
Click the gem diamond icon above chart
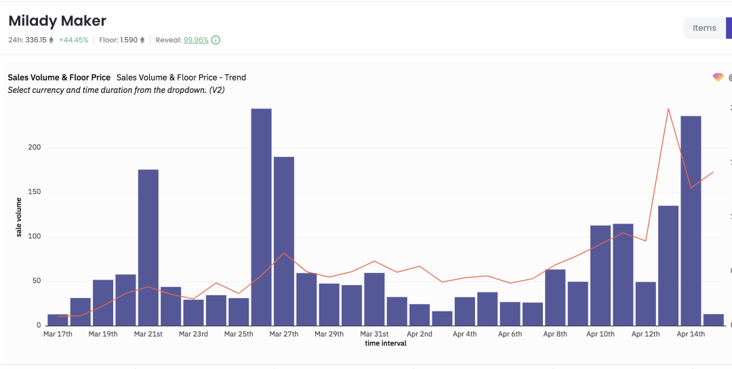pyautogui.click(x=718, y=77)
